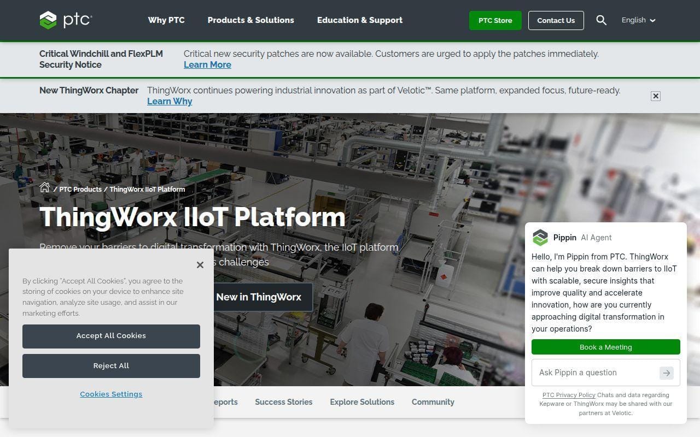Accept All Cookies
Screen dimensions: 700x437
point(111,336)
